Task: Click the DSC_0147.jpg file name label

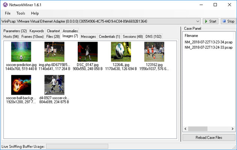Action: coord(88,65)
